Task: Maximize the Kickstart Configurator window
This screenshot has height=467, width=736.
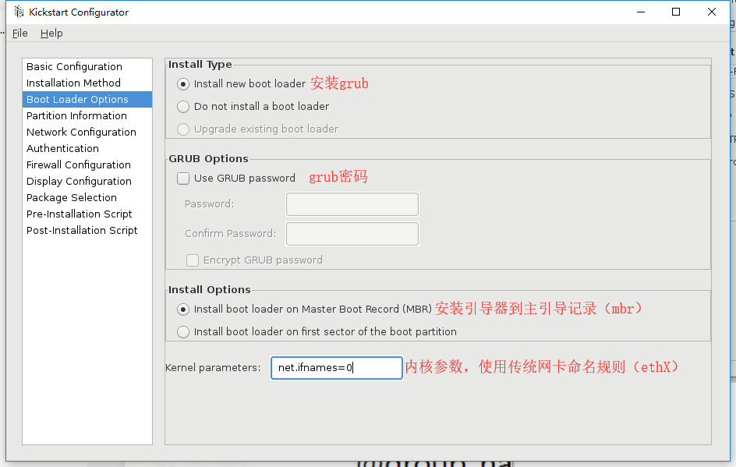Action: coord(676,12)
